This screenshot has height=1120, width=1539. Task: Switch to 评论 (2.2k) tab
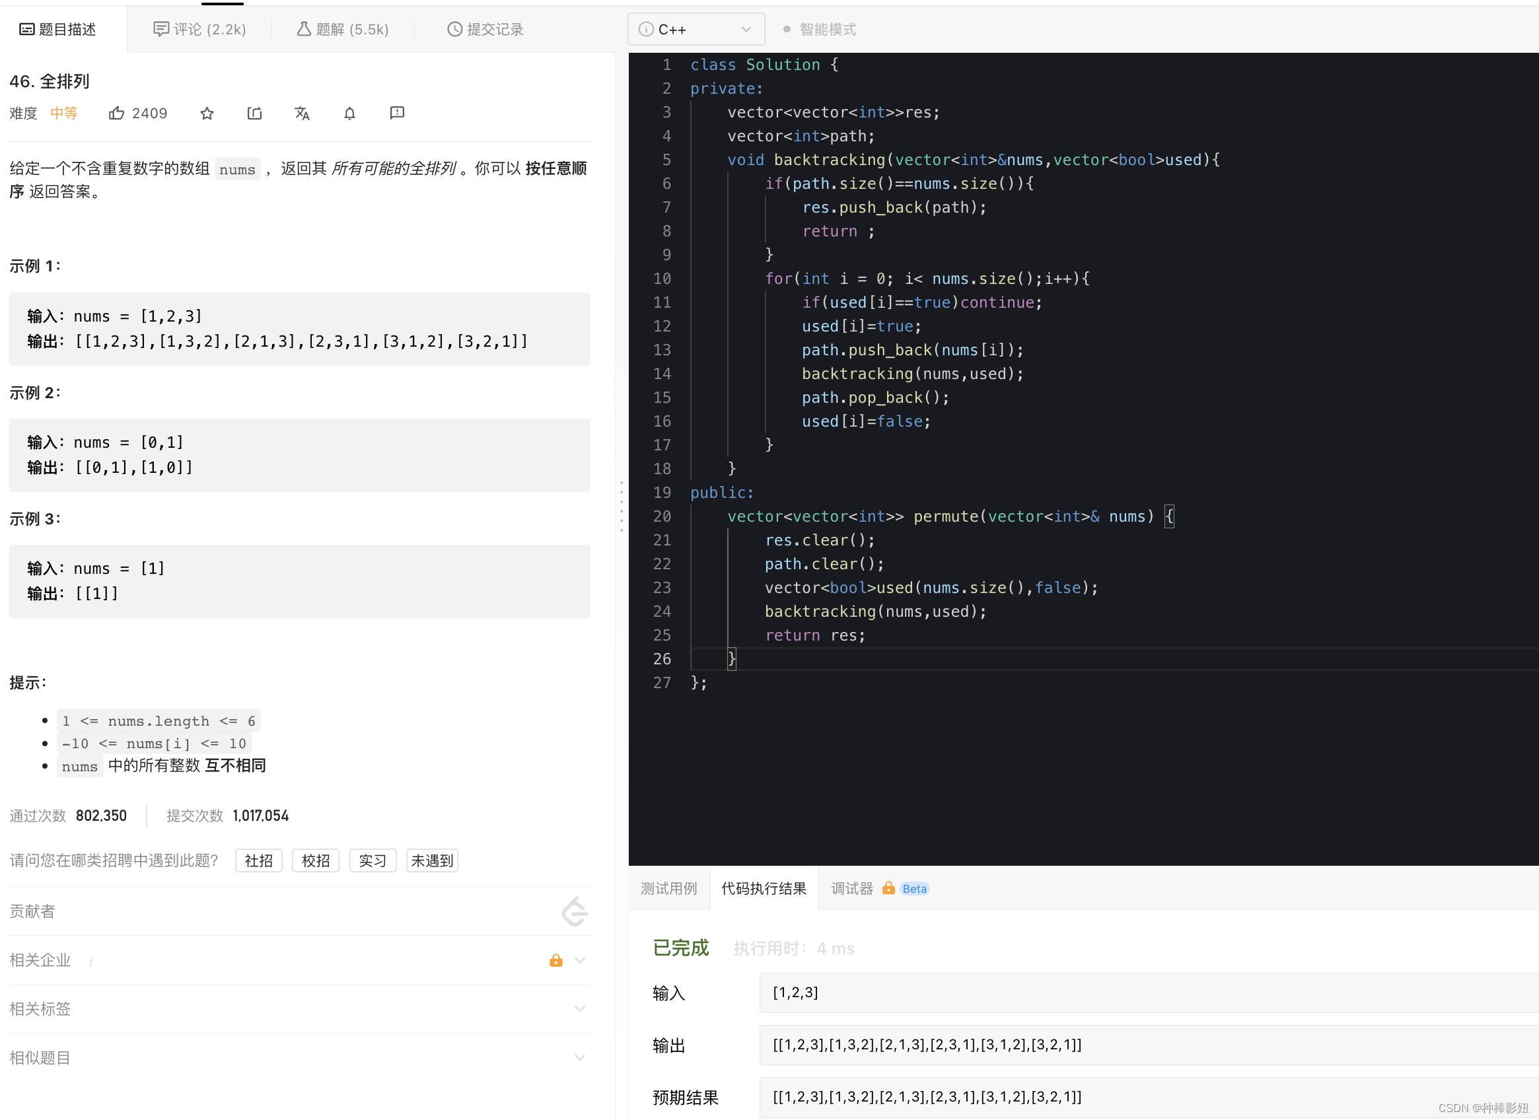[x=199, y=29]
